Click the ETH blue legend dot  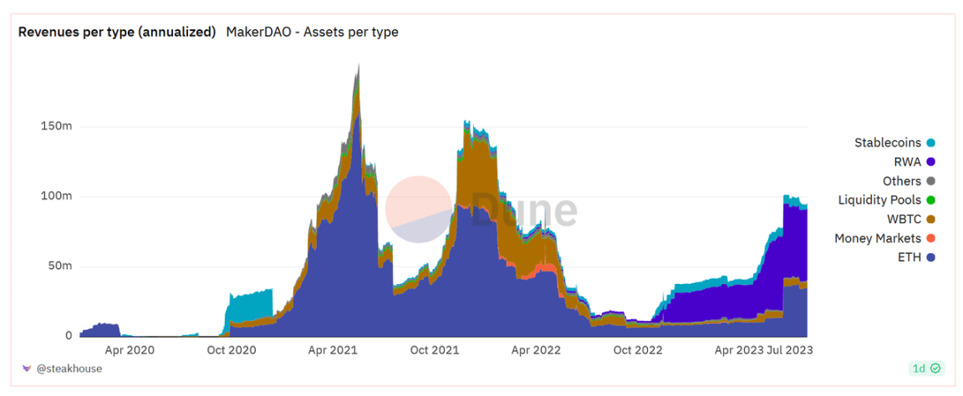click(930, 258)
